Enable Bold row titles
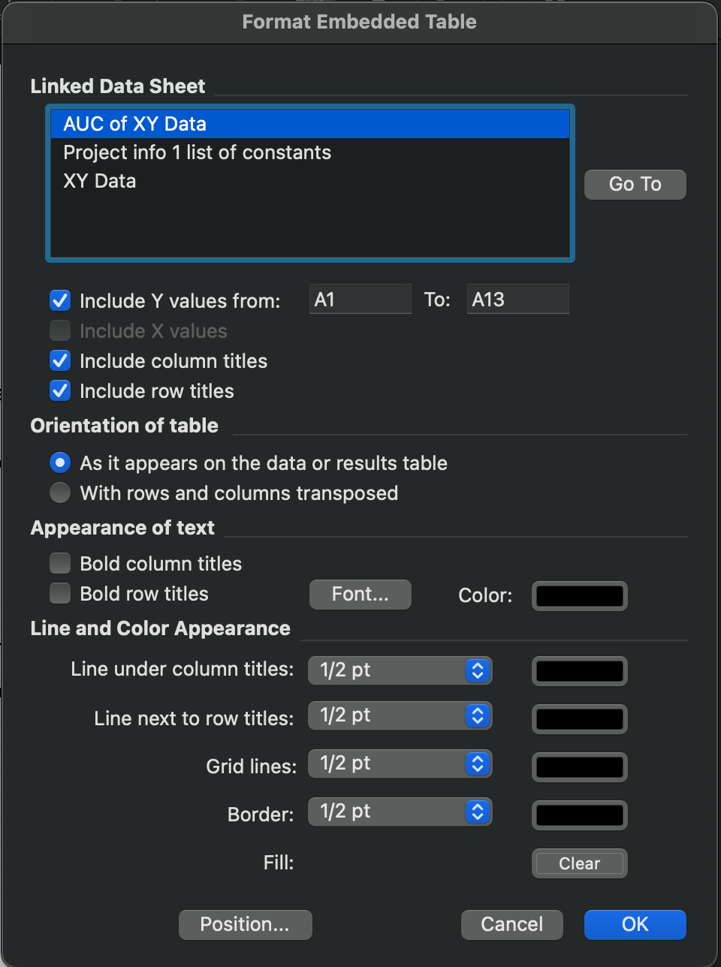 pos(59,593)
